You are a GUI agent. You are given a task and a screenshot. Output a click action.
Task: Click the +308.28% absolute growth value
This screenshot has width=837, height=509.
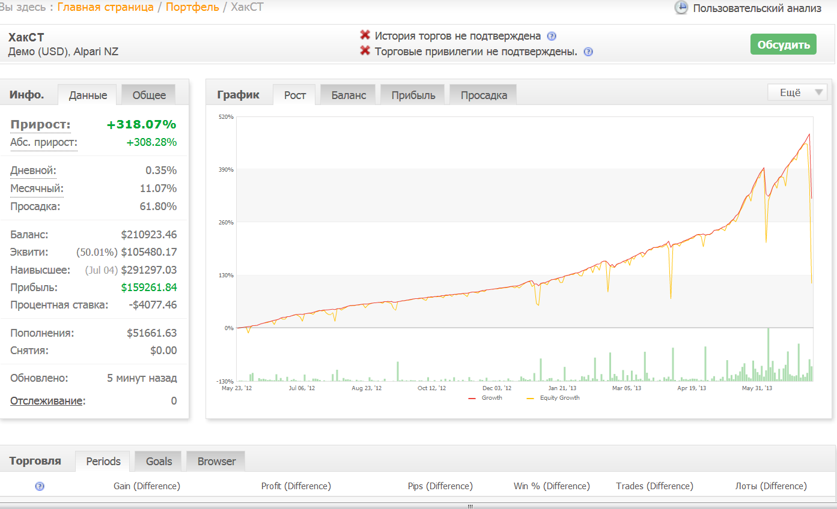click(151, 142)
